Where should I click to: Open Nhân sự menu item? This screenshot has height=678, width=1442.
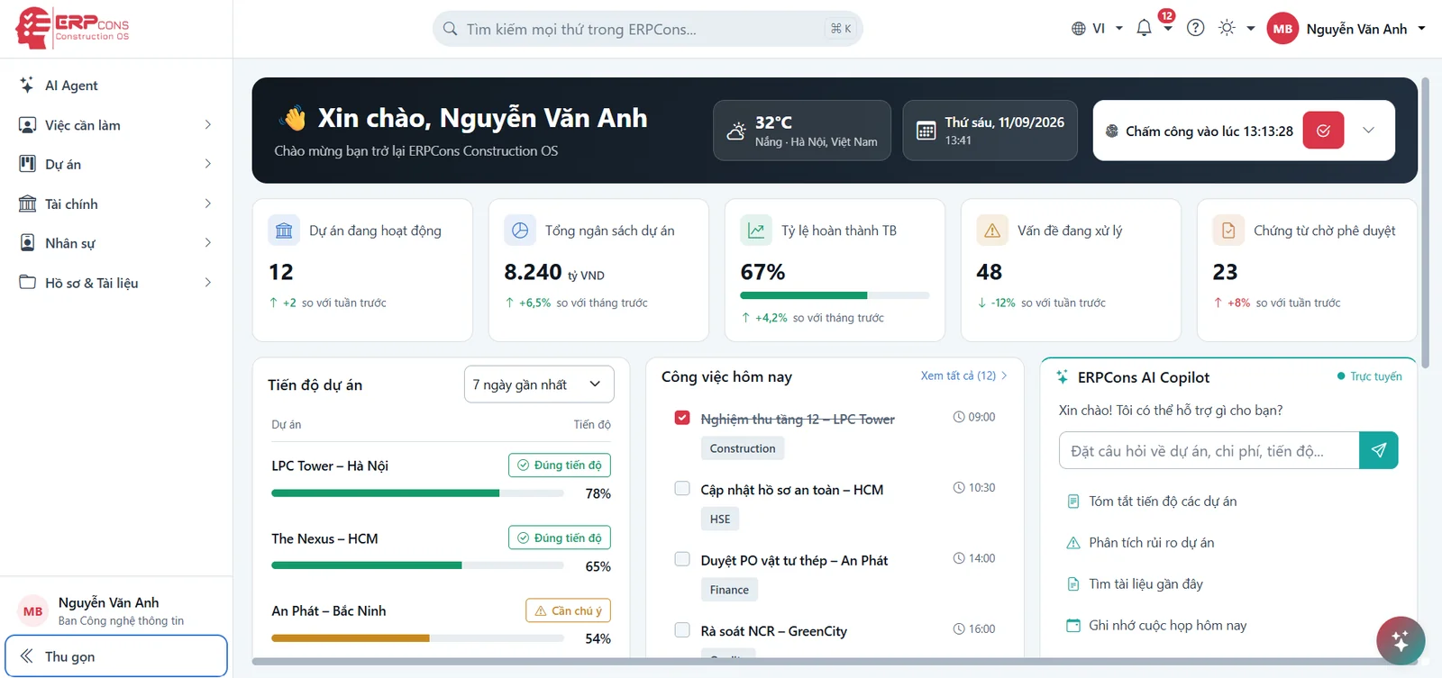116,243
